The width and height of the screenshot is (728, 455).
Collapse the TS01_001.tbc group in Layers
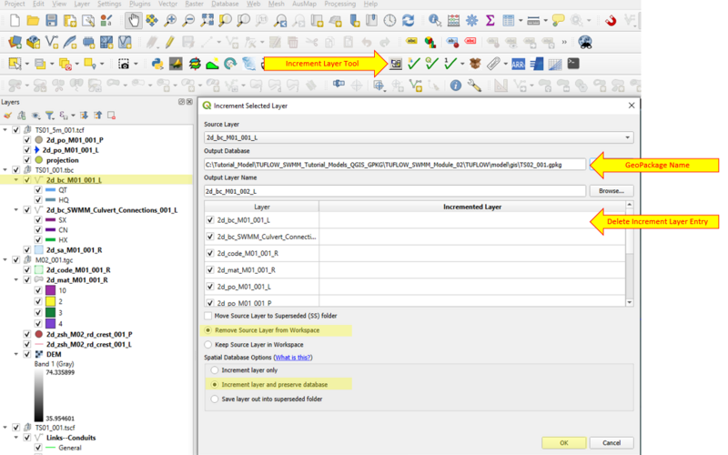[5, 170]
